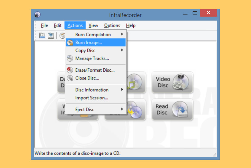Click the audio disc music note icon
The width and height of the screenshot is (251, 168).
pos(134,82)
